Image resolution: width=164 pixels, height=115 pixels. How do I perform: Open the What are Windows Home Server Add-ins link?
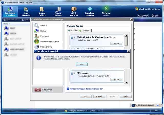[x=87, y=89]
